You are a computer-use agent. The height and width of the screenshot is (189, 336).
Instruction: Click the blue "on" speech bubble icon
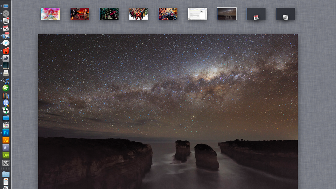point(6,43)
